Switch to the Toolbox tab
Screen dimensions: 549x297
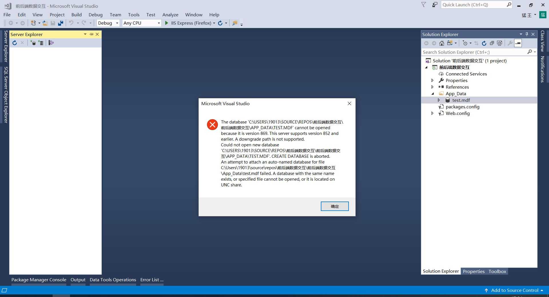(x=497, y=271)
